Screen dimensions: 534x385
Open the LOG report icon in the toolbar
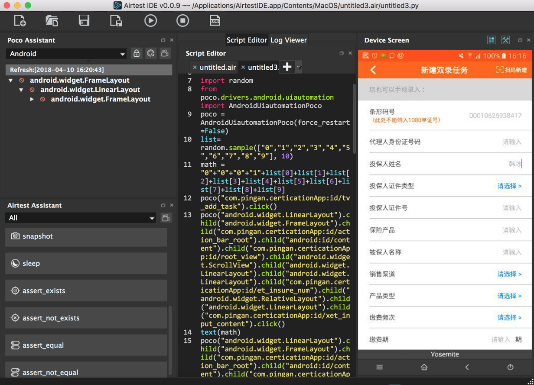[x=215, y=21]
